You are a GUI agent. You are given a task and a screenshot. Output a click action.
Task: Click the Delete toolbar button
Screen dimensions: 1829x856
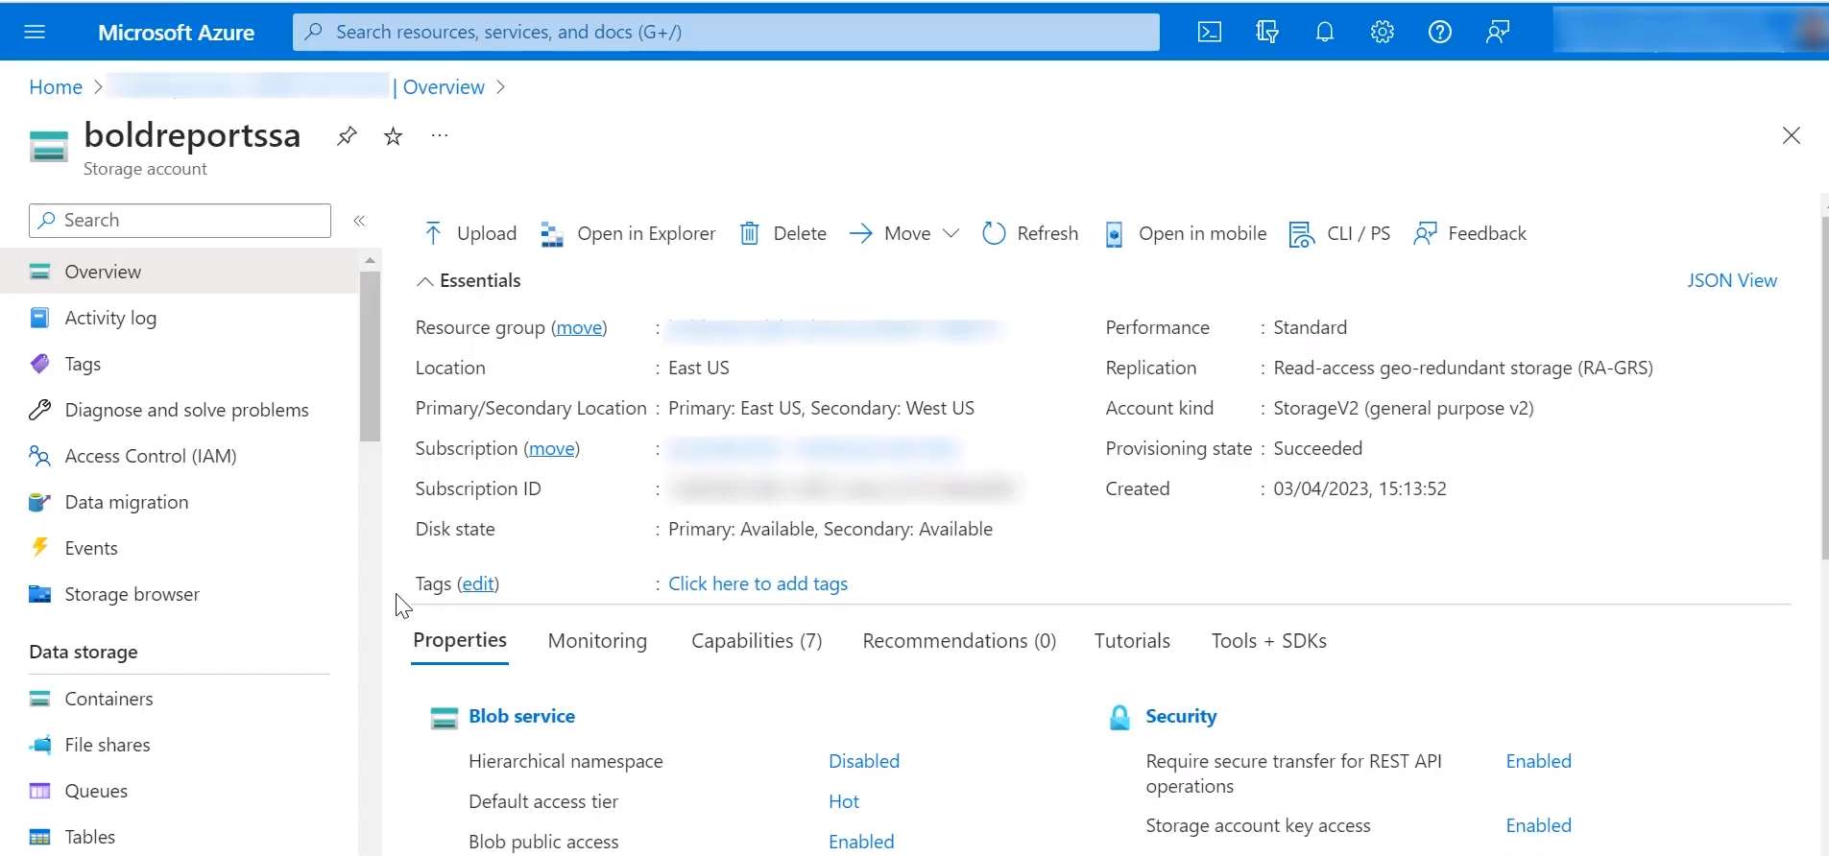coord(782,233)
